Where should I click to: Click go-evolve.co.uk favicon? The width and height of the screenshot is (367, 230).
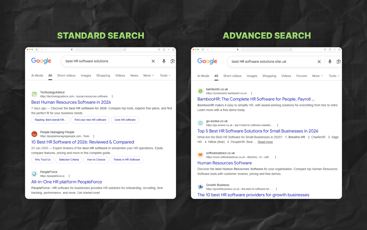pyautogui.click(x=200, y=123)
